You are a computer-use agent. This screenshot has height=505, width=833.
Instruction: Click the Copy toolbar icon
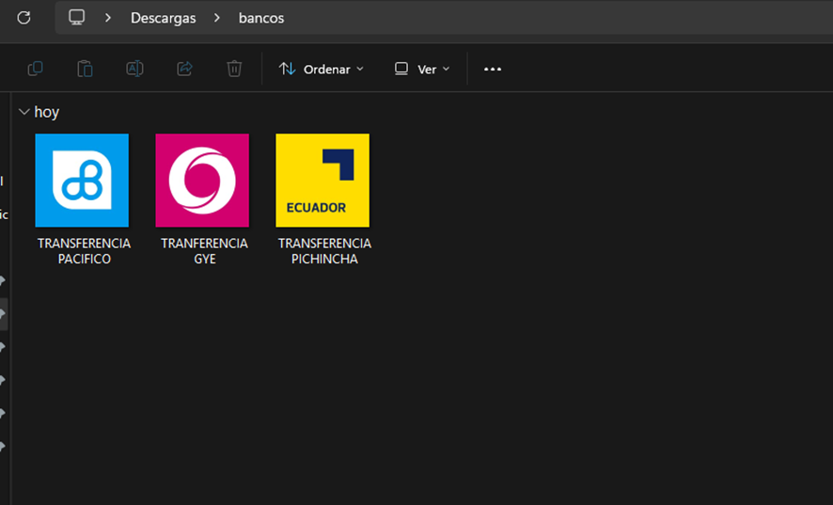coord(35,69)
